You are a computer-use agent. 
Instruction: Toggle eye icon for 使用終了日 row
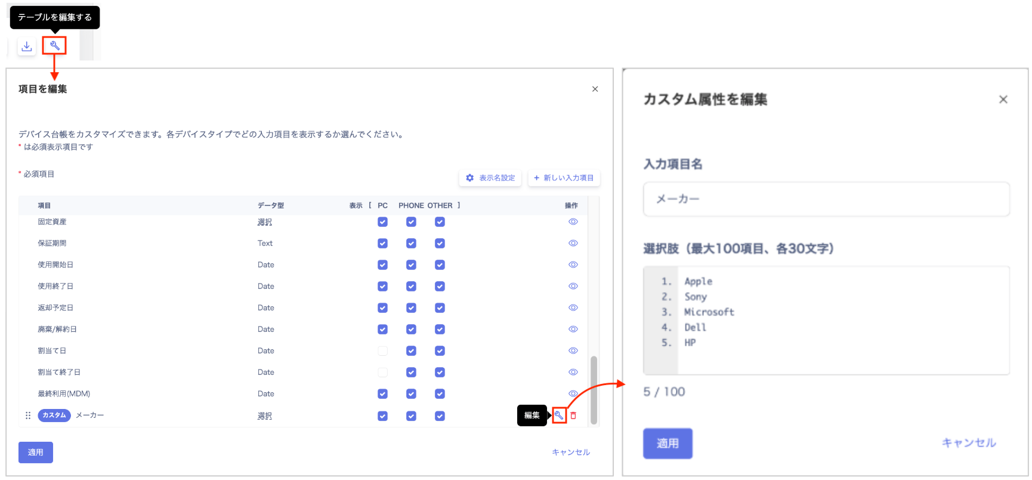pos(573,286)
